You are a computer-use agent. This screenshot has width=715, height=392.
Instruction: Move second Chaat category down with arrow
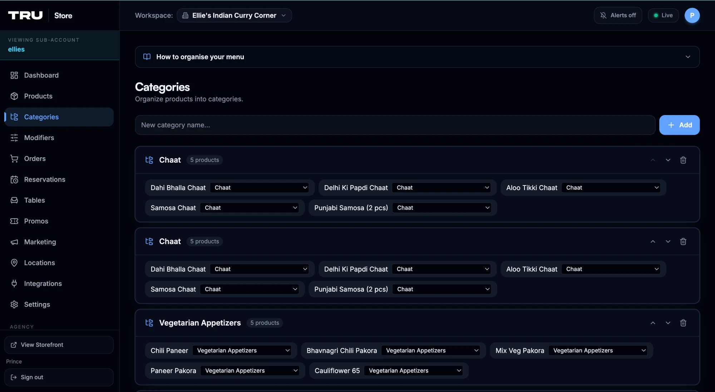coord(668,242)
